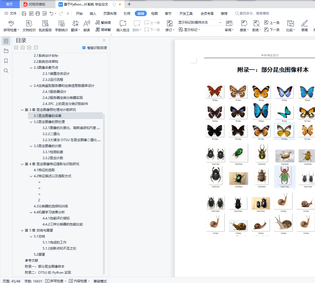315x283 pixels.
Task: Go to previous change 上一条 next to 接受
Action: tap(272, 23)
